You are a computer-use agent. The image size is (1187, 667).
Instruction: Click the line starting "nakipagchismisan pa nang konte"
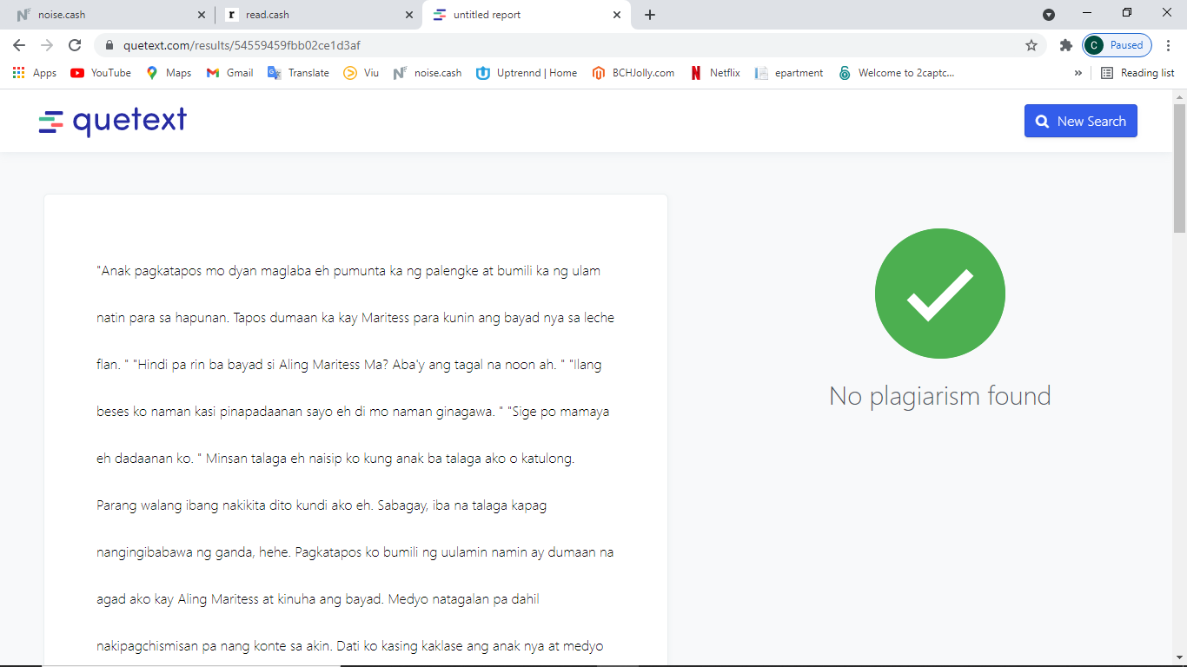pos(350,646)
